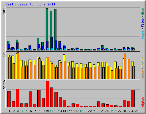The width and height of the screenshot is (146, 114).
Task: Click the 7915 axis value
Action: coord(4,11)
